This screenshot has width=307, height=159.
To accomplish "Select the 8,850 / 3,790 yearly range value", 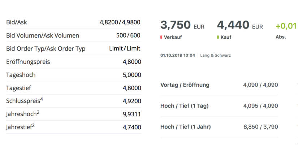I will coord(261,127).
